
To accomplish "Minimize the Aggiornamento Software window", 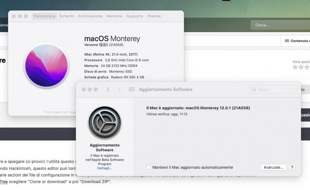I will pyautogui.click(x=90, y=89).
